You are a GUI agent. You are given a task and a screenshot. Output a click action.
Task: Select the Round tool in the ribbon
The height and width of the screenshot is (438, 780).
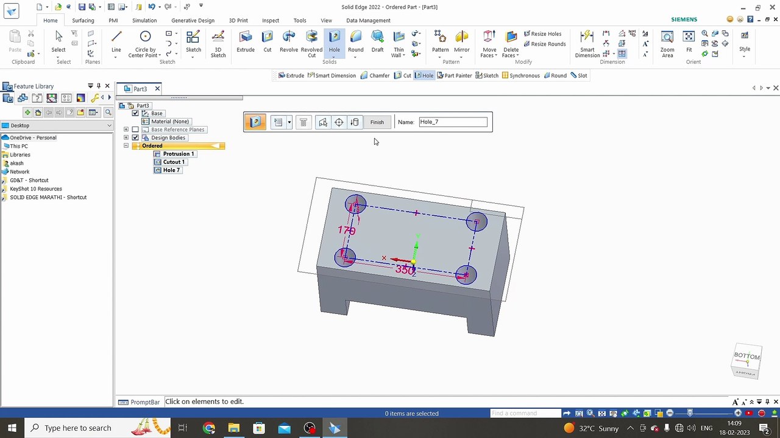pos(356,41)
